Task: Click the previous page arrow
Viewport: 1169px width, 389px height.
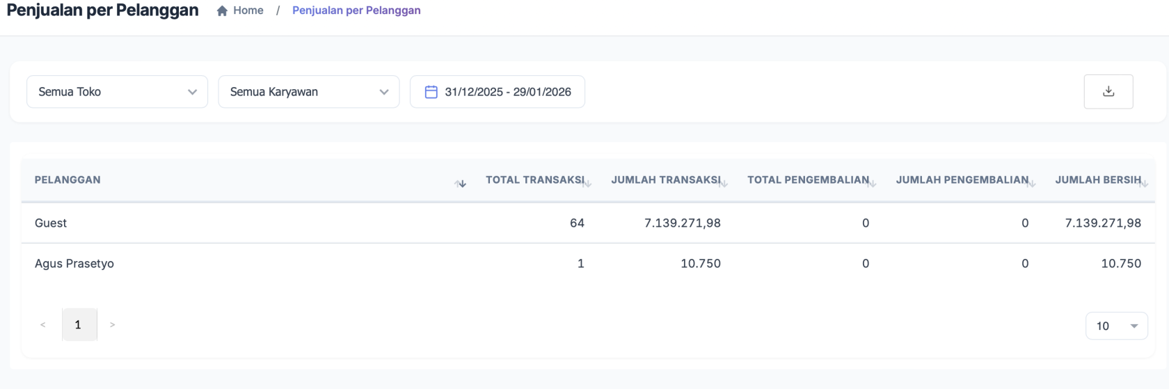Action: tap(43, 325)
